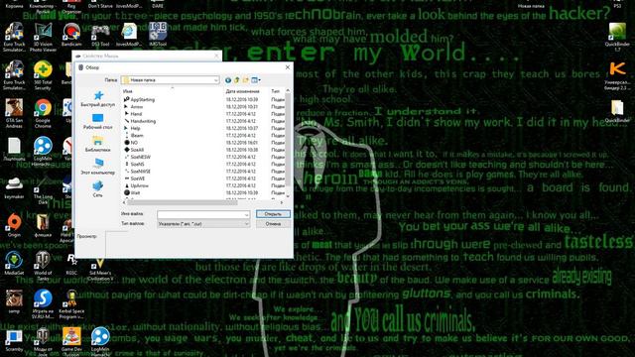Select the SizeNS cursor file
The width and height of the screenshot is (635, 357).
(x=134, y=164)
